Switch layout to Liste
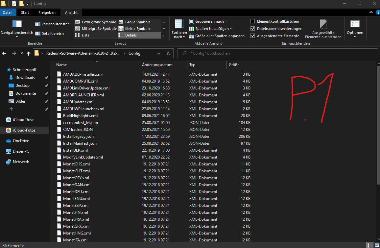The height and width of the screenshot is (248, 380). tap(83, 35)
